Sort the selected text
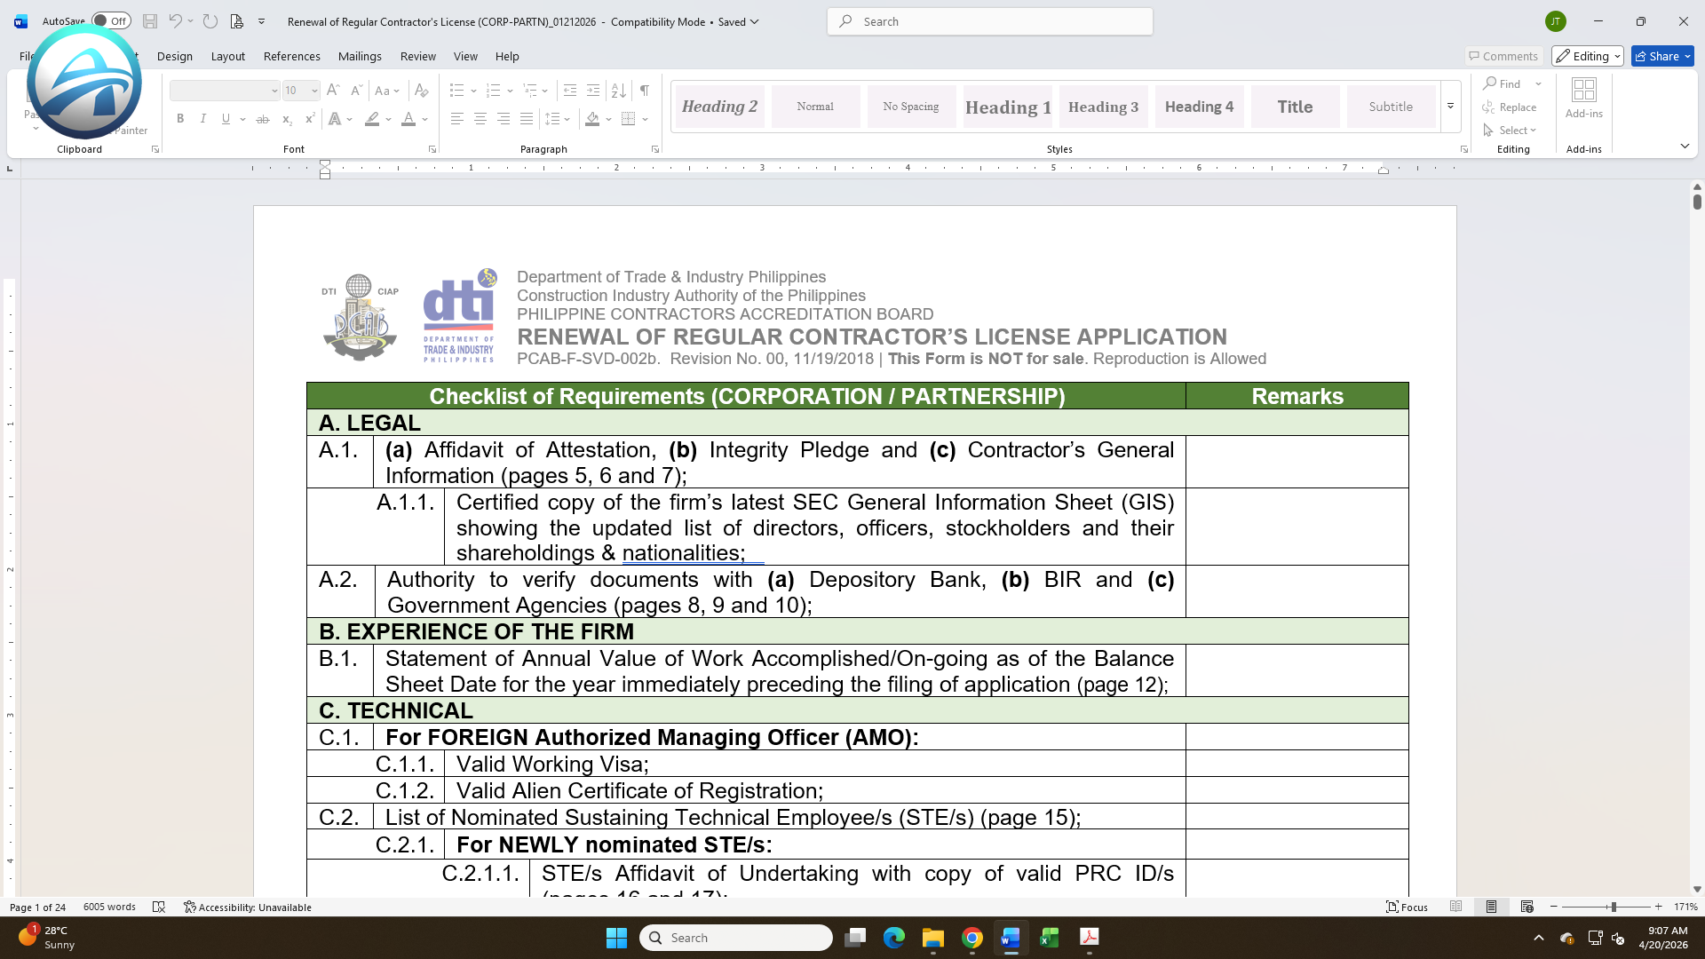 (619, 91)
